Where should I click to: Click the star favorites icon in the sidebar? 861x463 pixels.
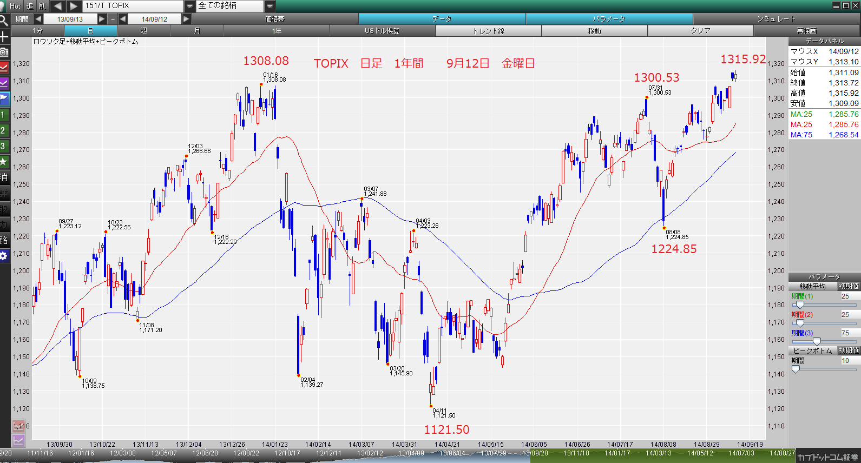click(4, 162)
